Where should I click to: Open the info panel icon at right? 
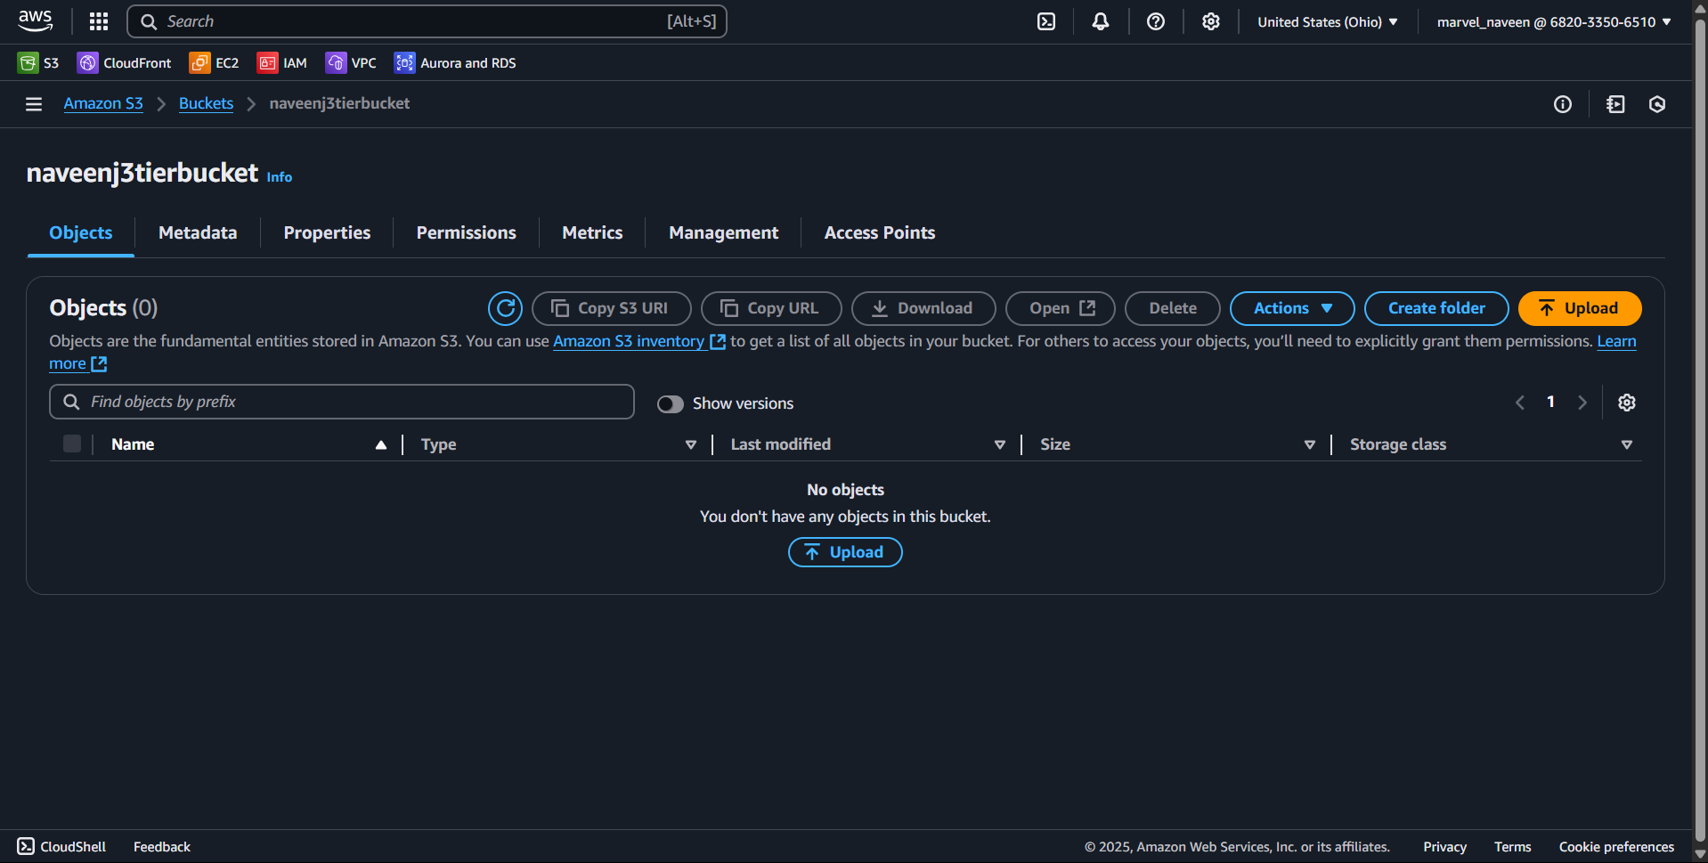click(1563, 104)
